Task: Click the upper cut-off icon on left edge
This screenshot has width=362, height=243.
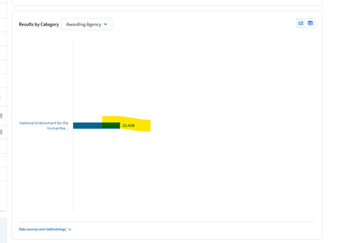Action: pyautogui.click(x=1, y=116)
